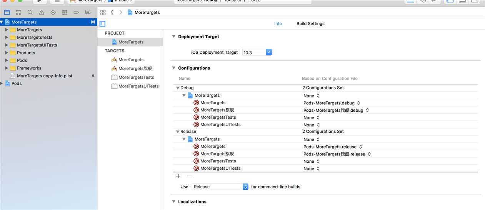Screen dimensions: 485x210
Task: Open the Report navigator speech-bubble icon
Action: point(88,12)
